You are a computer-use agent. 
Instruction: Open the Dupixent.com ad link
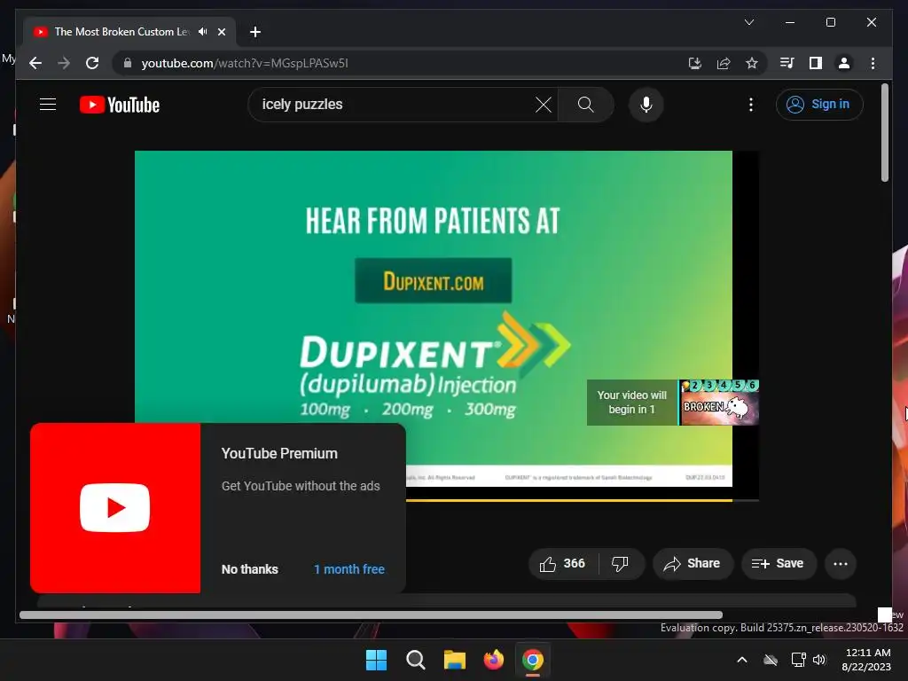tap(433, 281)
